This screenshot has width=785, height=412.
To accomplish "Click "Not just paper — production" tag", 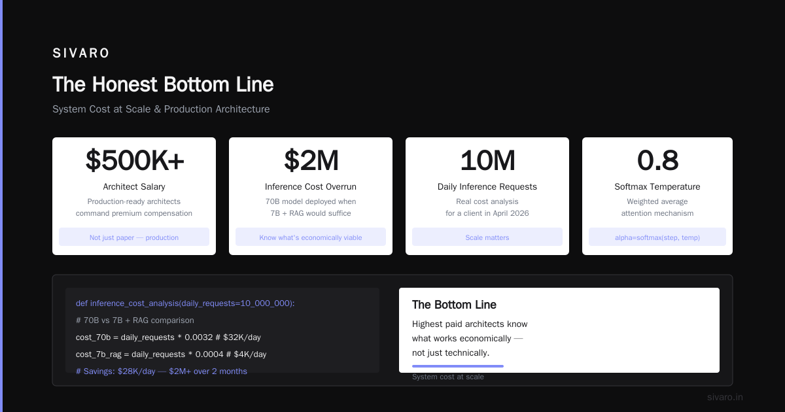I will [x=134, y=237].
